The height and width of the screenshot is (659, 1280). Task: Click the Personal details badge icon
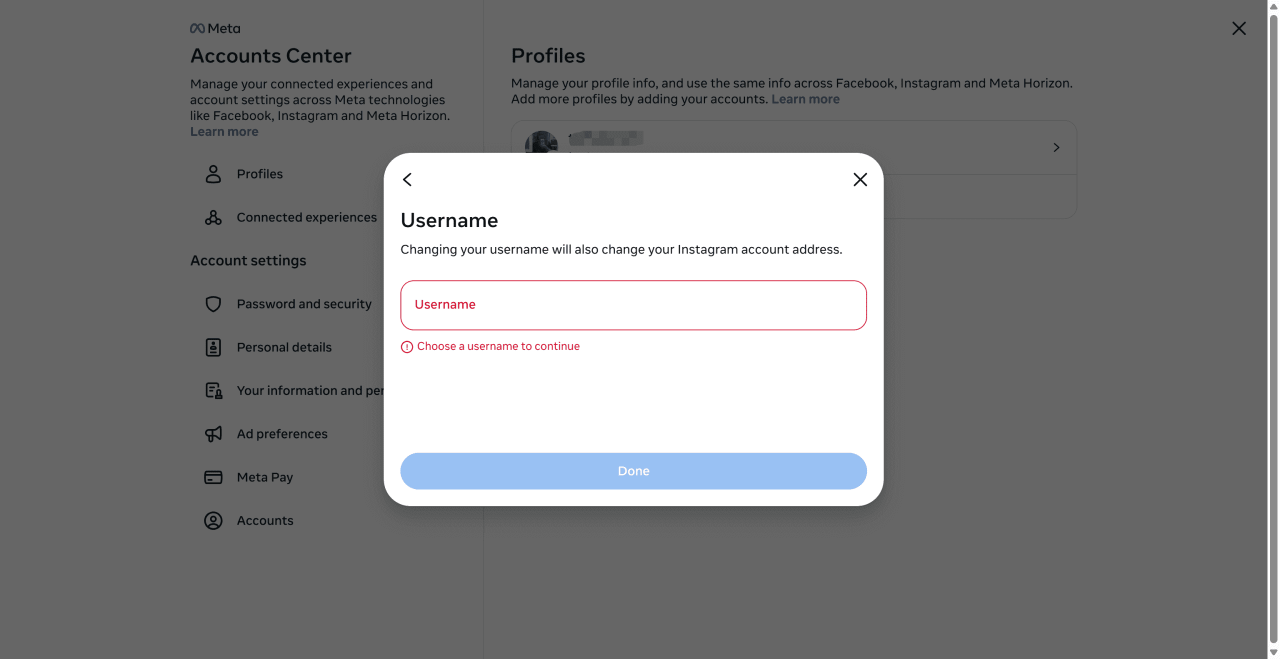213,347
